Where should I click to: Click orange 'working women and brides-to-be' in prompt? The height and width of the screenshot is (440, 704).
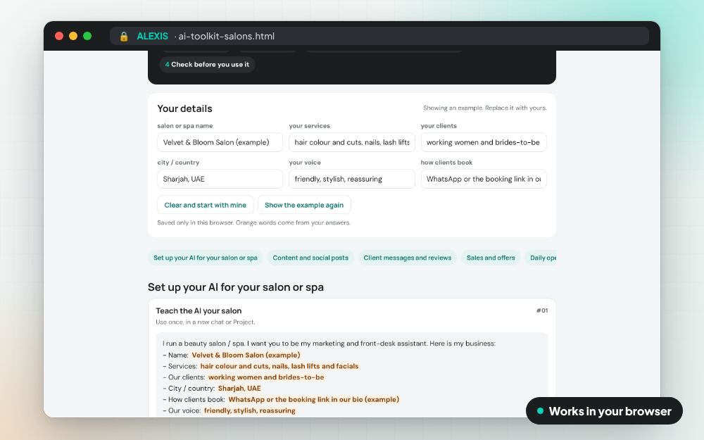[266, 377]
